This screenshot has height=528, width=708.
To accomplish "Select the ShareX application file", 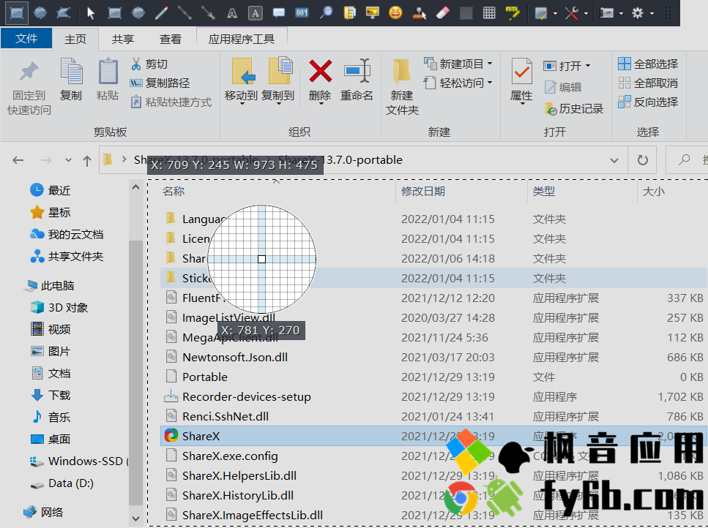I will point(433,436).
